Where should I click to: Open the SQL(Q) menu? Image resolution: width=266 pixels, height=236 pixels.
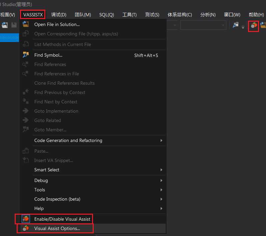point(107,15)
